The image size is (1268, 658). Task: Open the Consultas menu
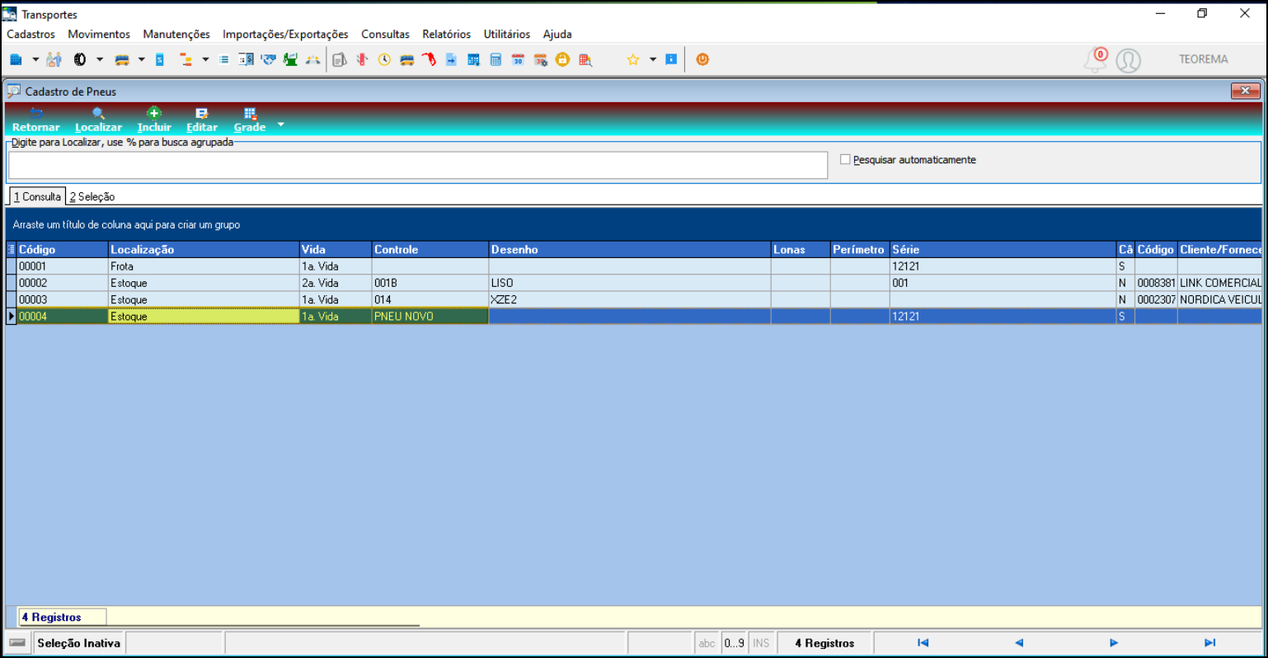[x=385, y=34]
